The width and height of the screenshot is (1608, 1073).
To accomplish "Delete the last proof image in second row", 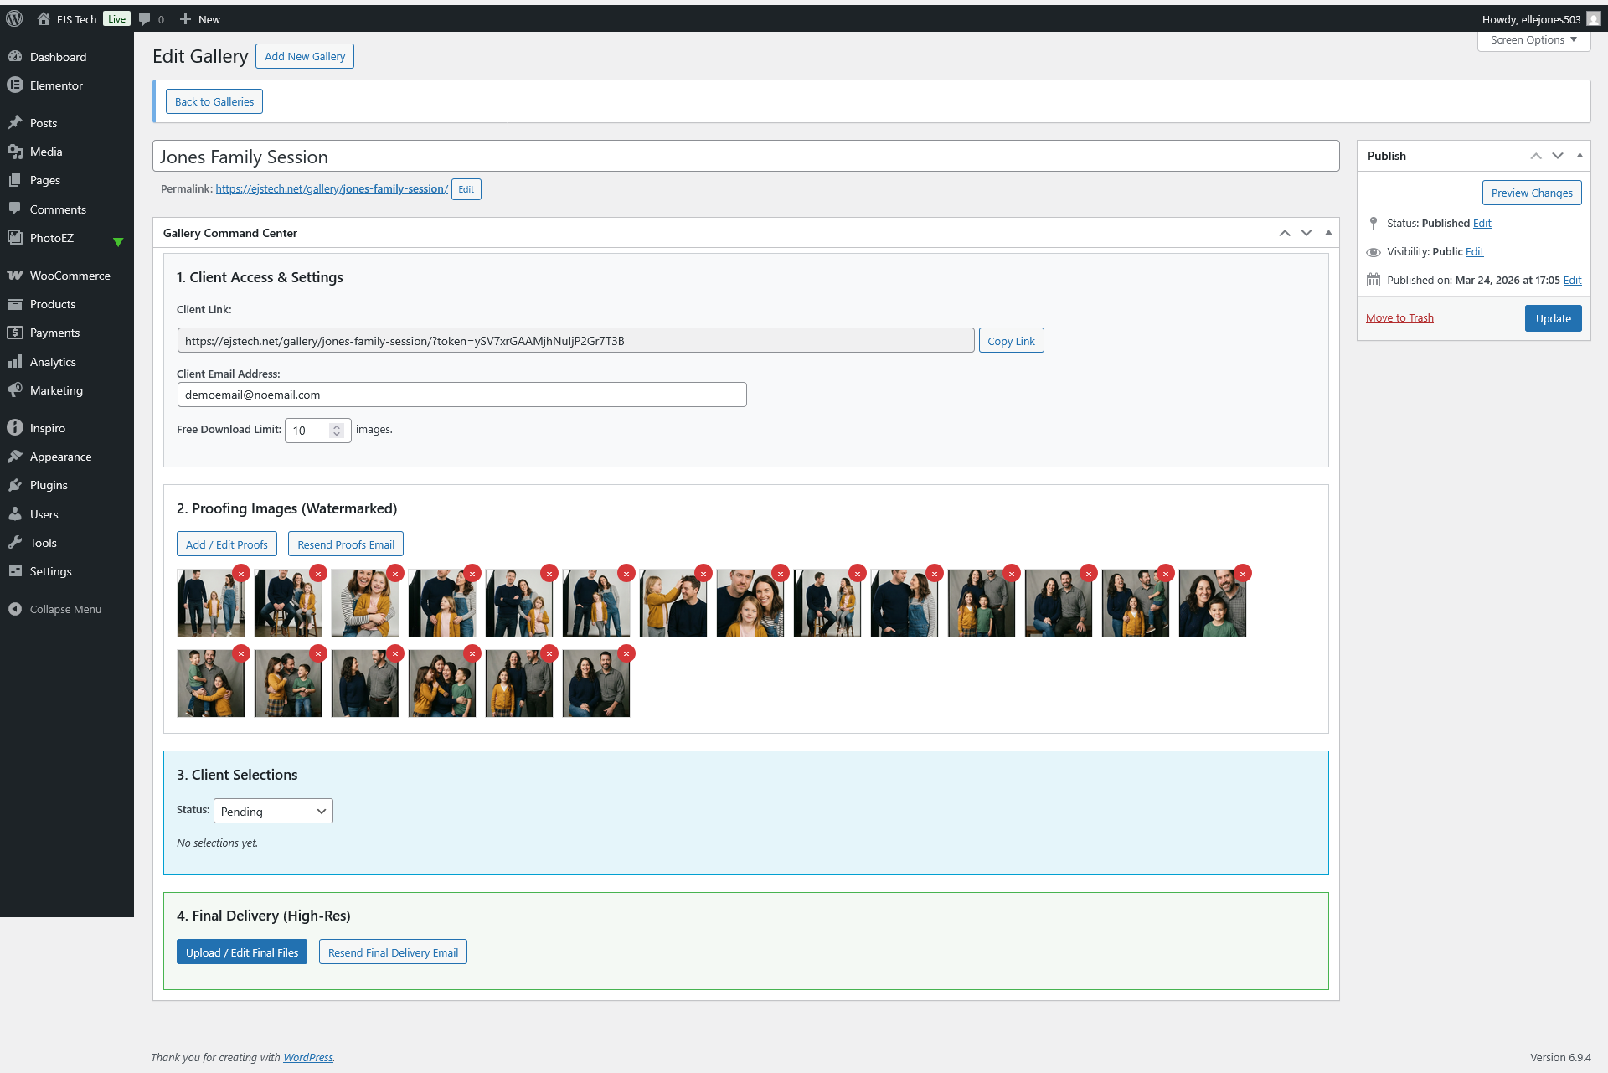I will point(626,653).
